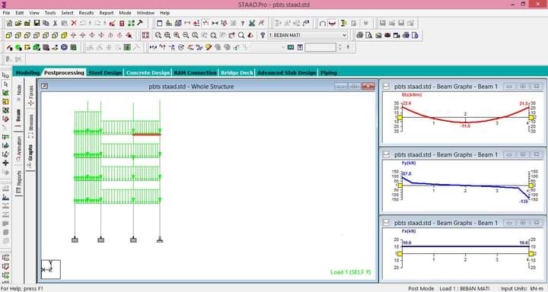
Task: Click the Rotate Up arrow icon
Action: tap(73, 35)
